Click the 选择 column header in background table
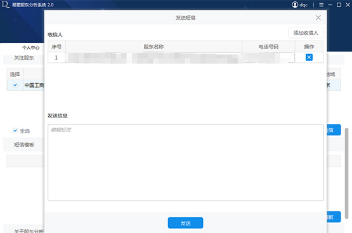The image size is (352, 233). [x=15, y=74]
